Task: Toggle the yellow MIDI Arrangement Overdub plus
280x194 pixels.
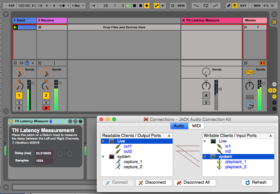Action: pos(147,6)
